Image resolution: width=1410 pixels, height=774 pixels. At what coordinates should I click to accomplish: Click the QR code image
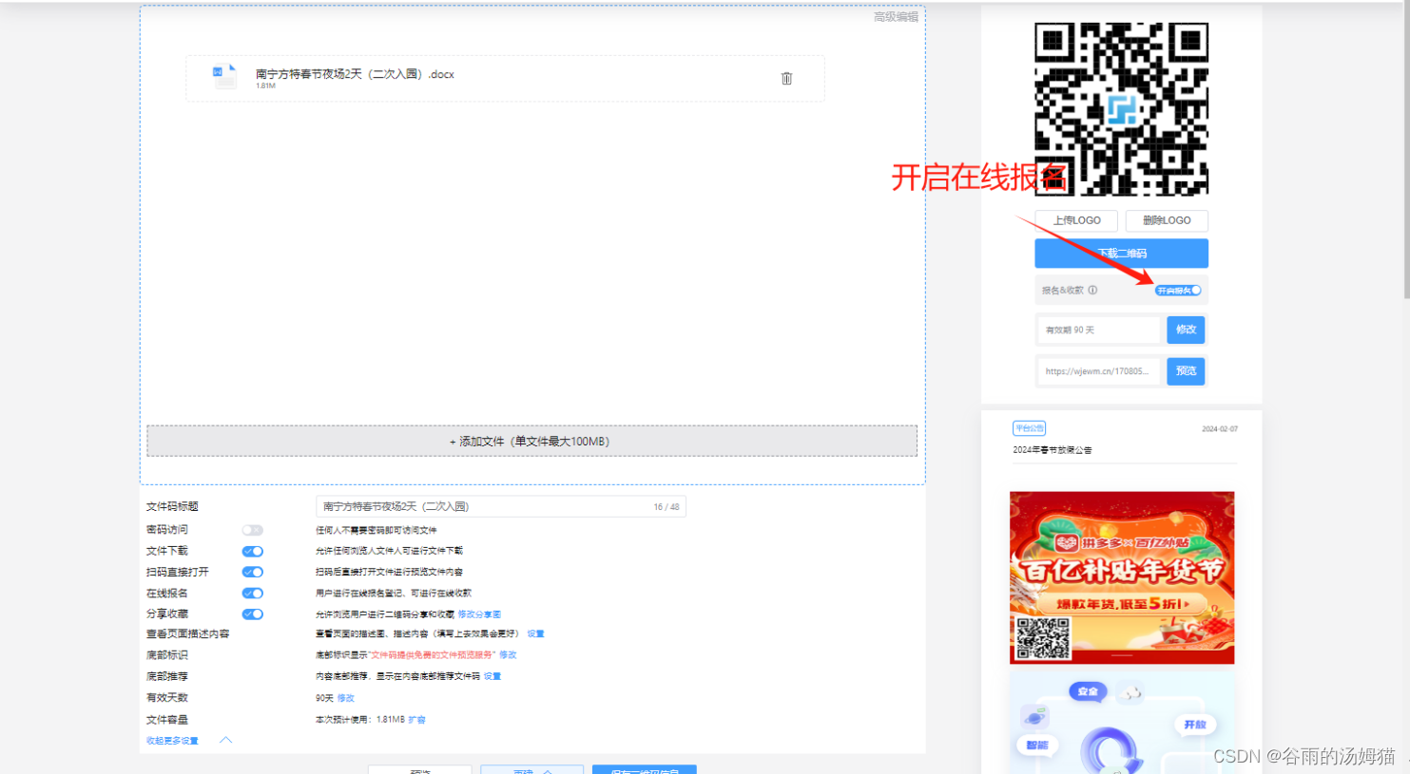pos(1121,108)
